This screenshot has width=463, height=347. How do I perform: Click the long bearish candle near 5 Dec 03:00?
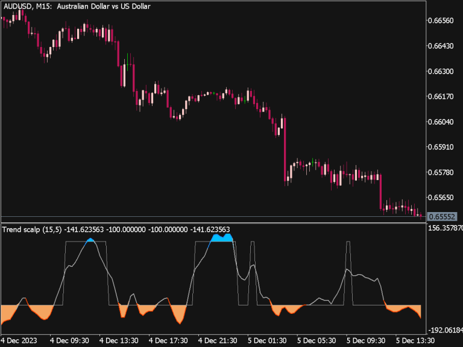point(285,149)
